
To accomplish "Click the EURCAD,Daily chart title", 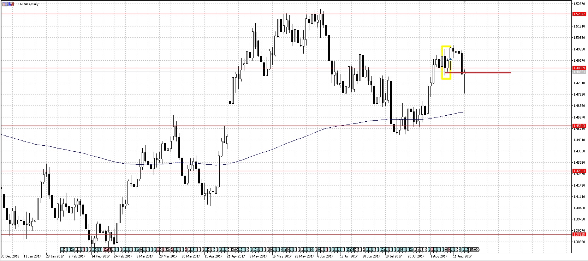I will tap(27, 4).
